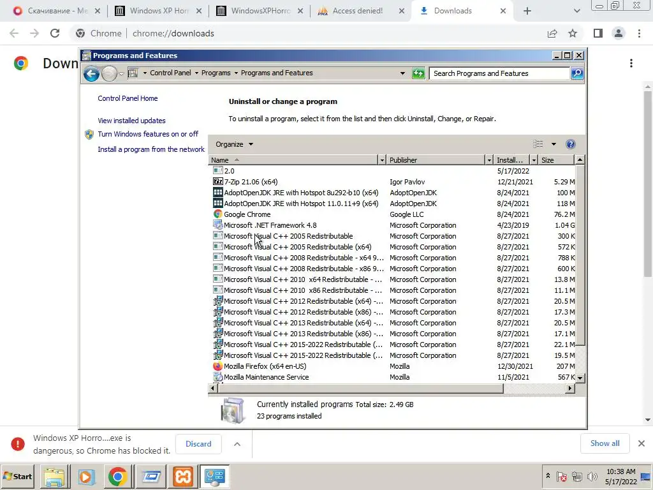Click the Control Panel breadcrumb segment
The height and width of the screenshot is (490, 653).
point(170,73)
